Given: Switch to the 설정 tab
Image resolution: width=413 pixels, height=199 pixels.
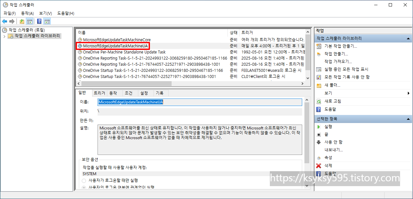Looking at the screenshot, I should [x=146, y=93].
